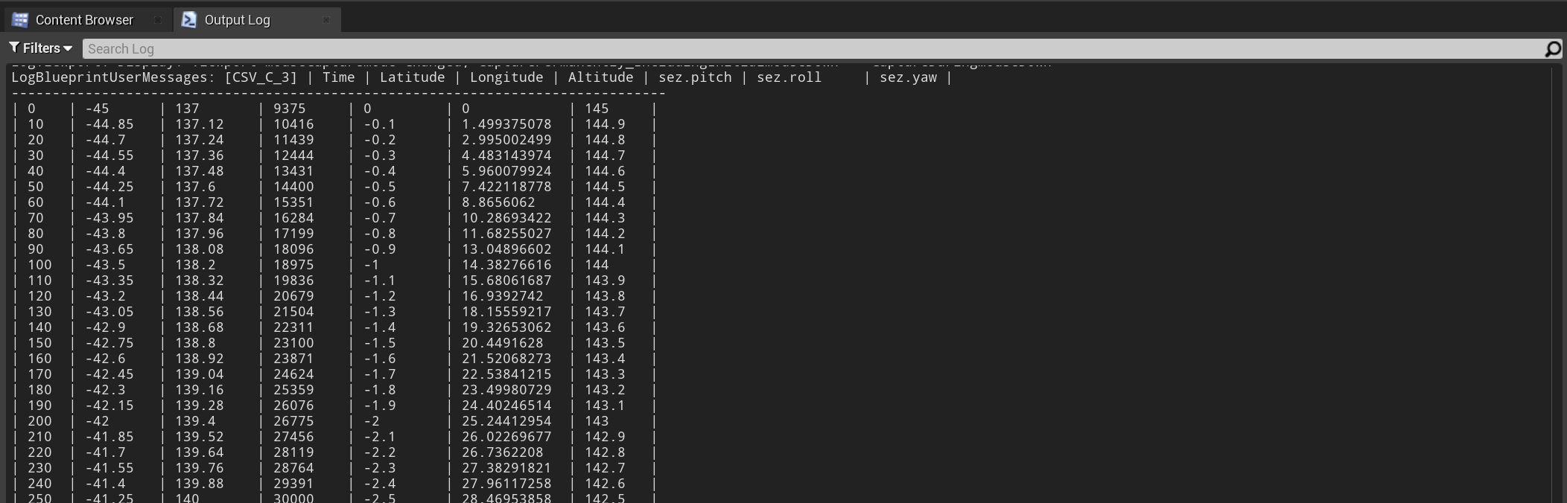Click the log value 19.32653062
This screenshot has height=503, width=1567.
(x=506, y=327)
